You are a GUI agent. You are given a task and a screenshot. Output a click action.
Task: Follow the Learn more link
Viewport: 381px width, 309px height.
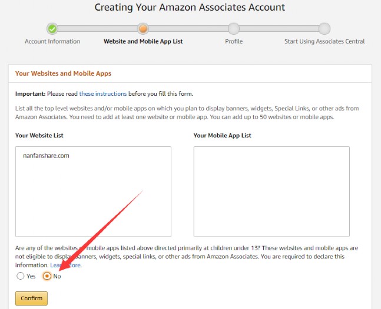[x=65, y=266]
